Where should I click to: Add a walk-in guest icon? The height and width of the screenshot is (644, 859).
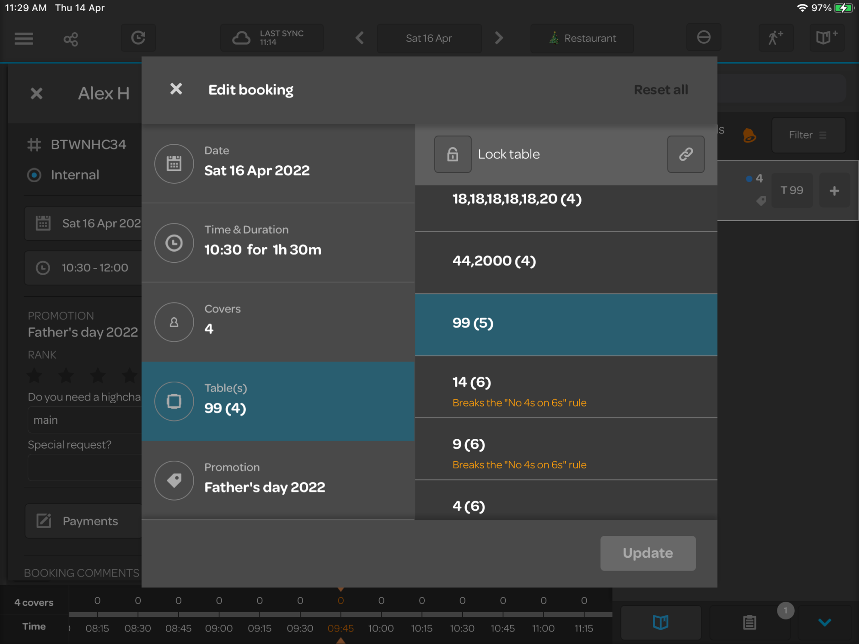[x=775, y=38]
